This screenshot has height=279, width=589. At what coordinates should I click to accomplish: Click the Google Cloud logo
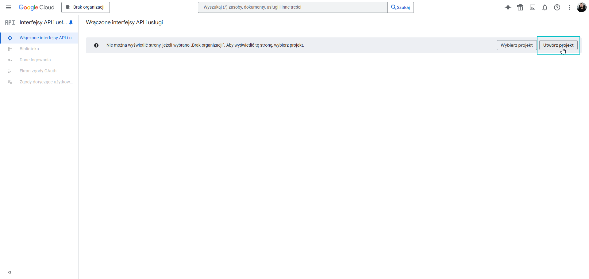[x=37, y=7]
